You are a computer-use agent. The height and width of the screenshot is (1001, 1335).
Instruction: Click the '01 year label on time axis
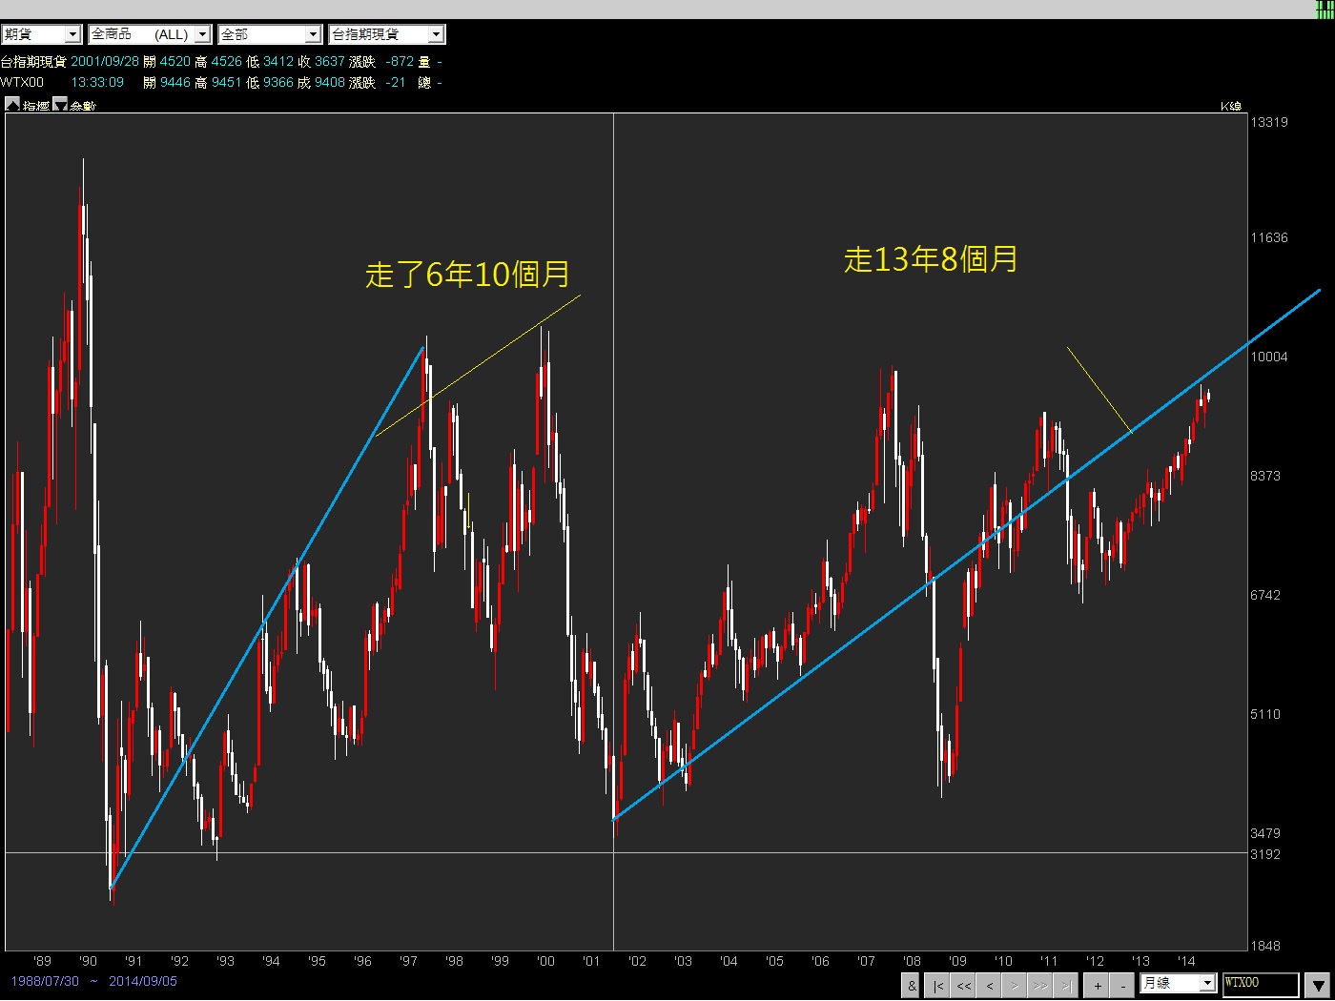click(591, 961)
